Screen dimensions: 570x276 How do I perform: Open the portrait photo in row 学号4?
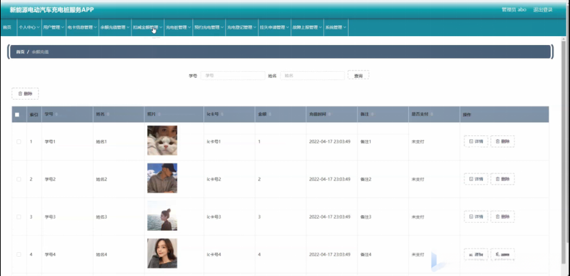(x=162, y=253)
